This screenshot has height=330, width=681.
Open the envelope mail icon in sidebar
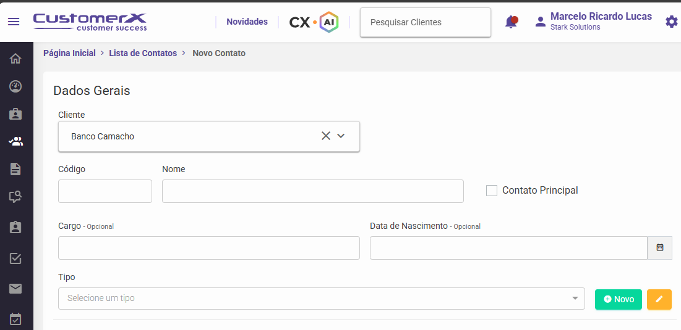click(15, 289)
